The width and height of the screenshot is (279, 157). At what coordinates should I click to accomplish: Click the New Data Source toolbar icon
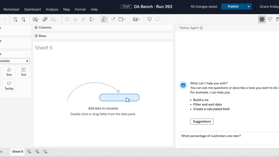click(x=15, y=19)
